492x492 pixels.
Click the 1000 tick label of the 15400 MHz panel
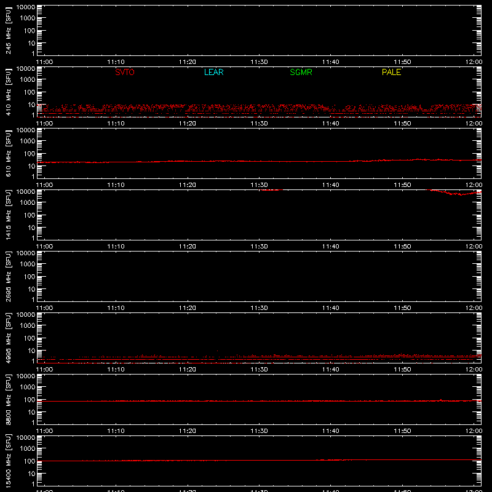point(27,448)
